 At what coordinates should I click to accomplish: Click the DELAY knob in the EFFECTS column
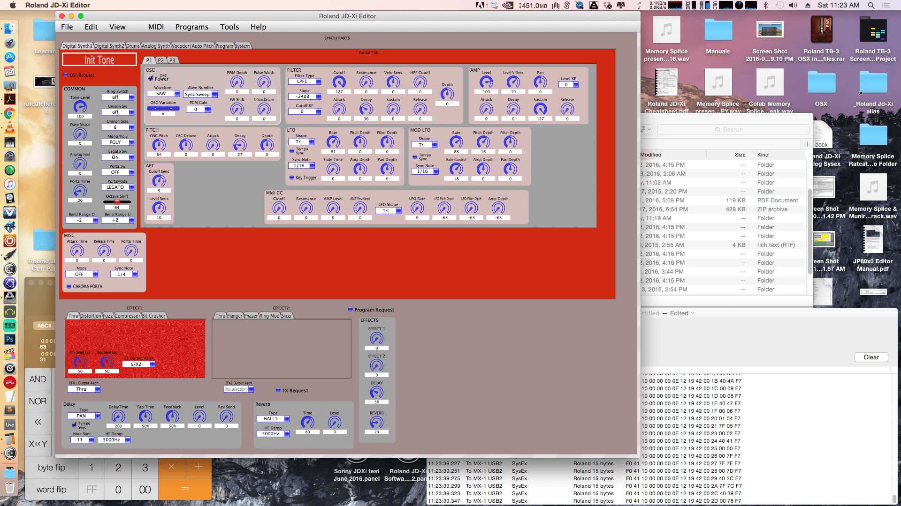point(377,393)
